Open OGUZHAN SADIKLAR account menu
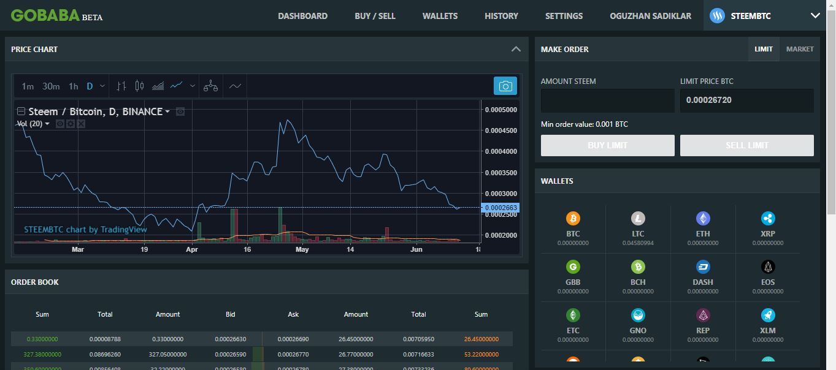 point(650,16)
